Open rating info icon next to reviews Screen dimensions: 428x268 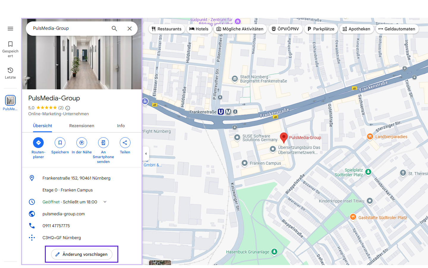point(68,108)
